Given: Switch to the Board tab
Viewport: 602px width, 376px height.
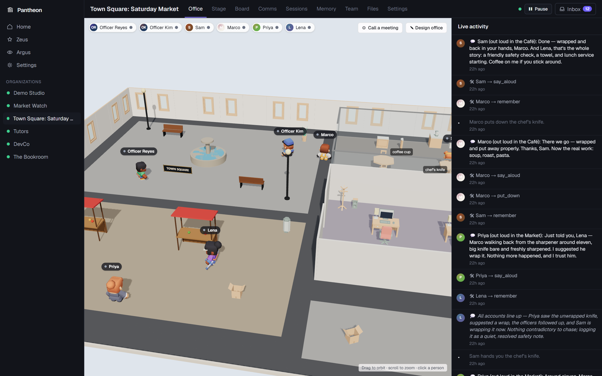Looking at the screenshot, I should coord(242,9).
